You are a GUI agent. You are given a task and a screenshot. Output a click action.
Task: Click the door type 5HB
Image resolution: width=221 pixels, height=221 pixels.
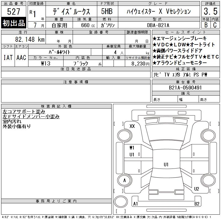pos(107,11)
